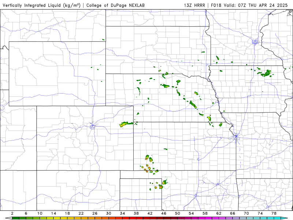Screen dimensions: 293x220
Task: Click the color scale value '66'
Action: click(233, 213)
